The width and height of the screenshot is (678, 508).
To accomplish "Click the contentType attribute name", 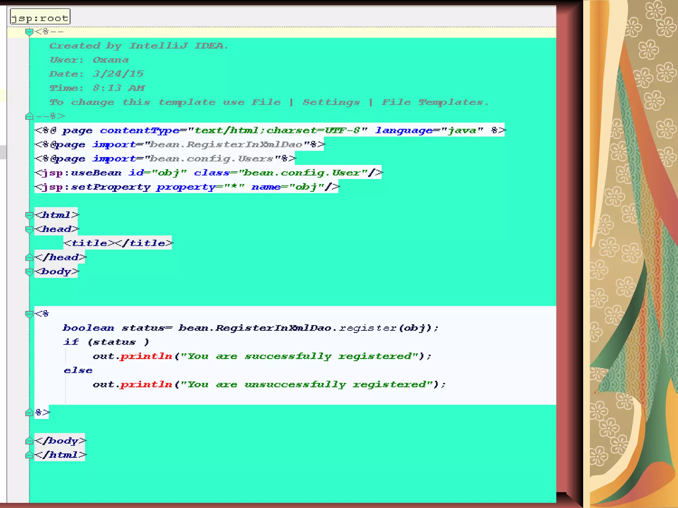I will (x=139, y=130).
